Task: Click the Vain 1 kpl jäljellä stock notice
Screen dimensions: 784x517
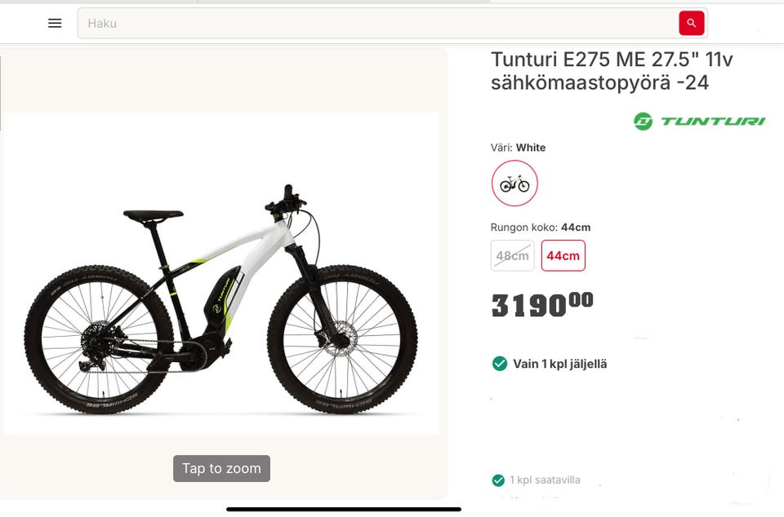Action: [x=559, y=364]
